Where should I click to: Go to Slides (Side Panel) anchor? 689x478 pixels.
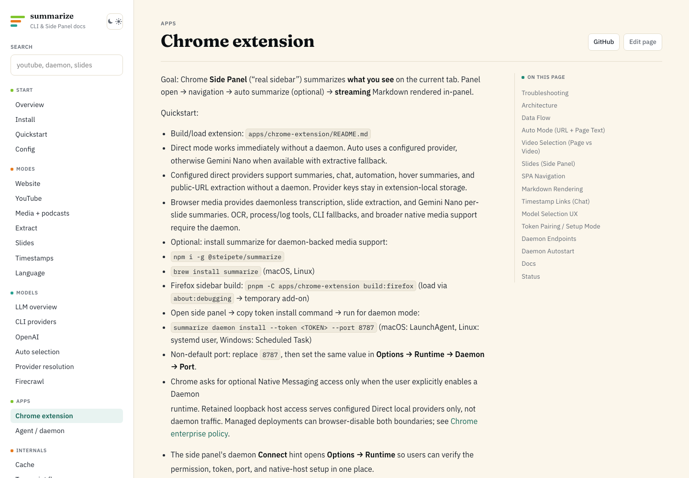548,163
